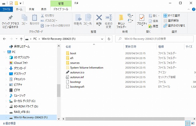
Task: Click the refresh button beside address bar
Action: 109,39
